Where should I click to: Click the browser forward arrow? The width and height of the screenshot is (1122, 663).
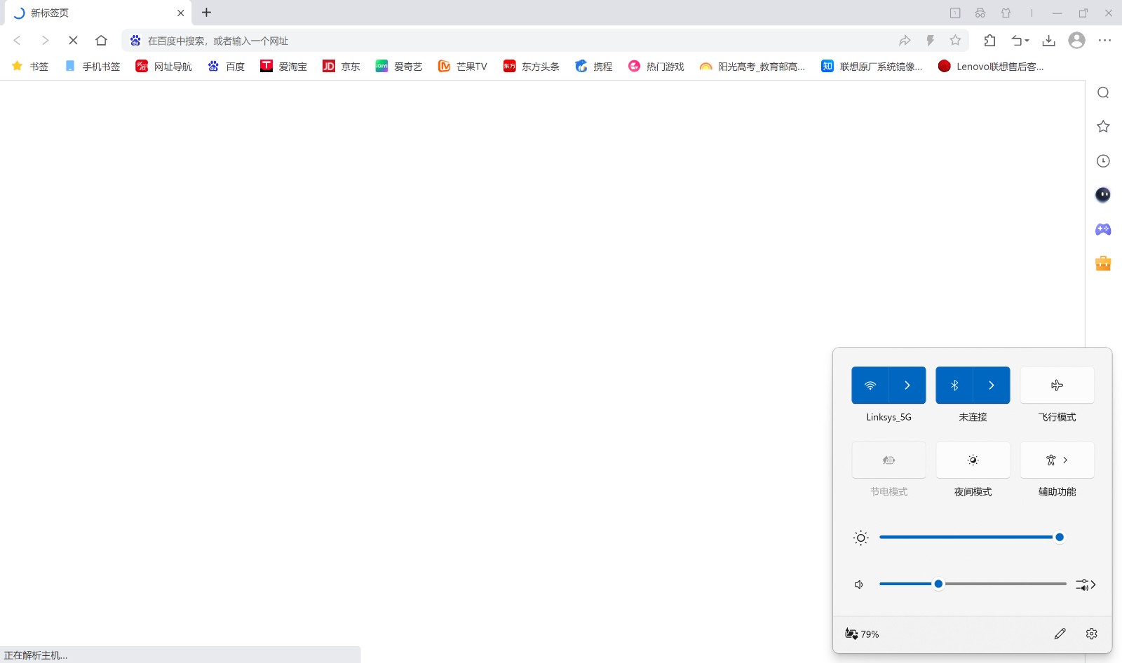coord(46,41)
